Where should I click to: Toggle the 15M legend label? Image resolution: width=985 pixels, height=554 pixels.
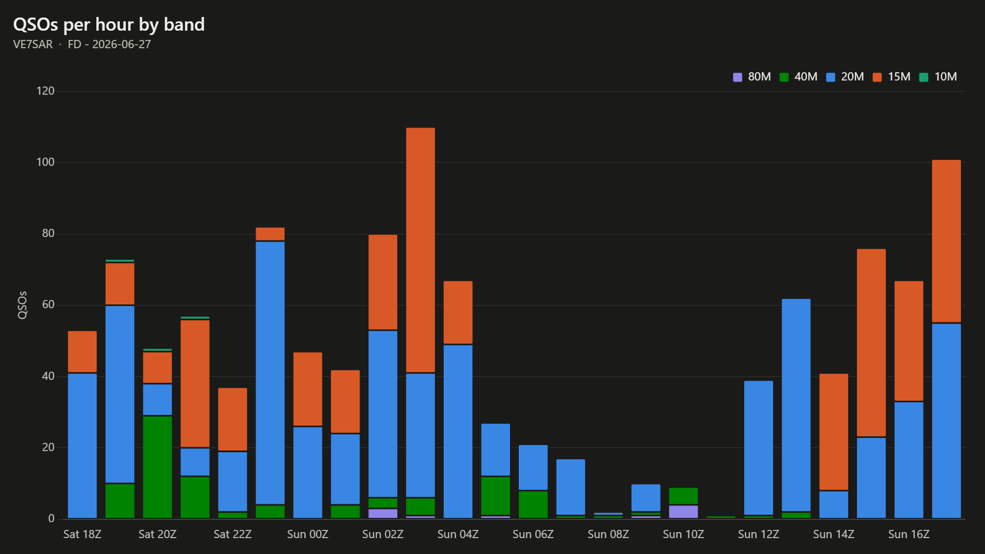tap(899, 77)
